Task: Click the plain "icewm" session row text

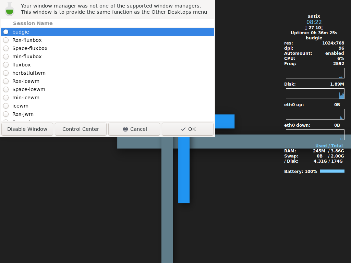Action: pos(20,106)
